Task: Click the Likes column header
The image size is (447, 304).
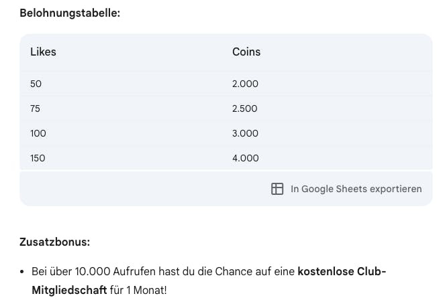Action: pos(43,52)
